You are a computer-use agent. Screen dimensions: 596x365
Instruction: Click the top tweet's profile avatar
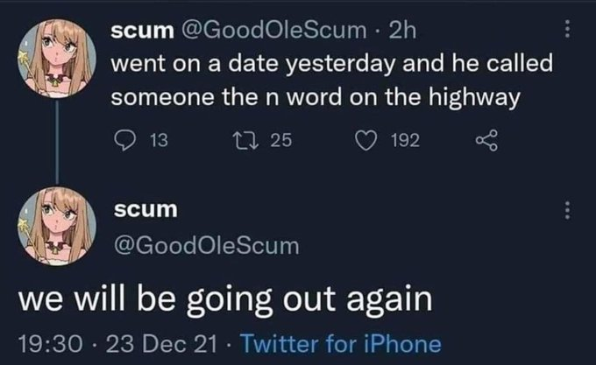click(55, 55)
